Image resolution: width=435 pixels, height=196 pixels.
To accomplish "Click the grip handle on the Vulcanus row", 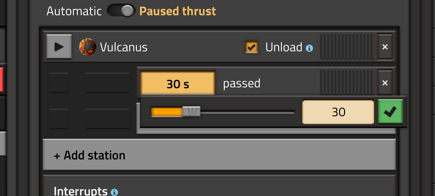I will (347, 47).
